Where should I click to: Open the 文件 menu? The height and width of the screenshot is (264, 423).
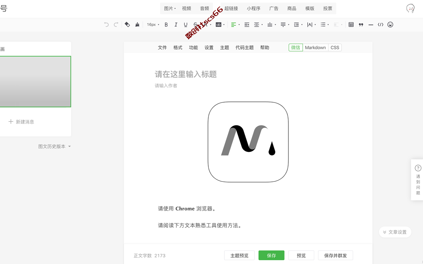(162, 48)
